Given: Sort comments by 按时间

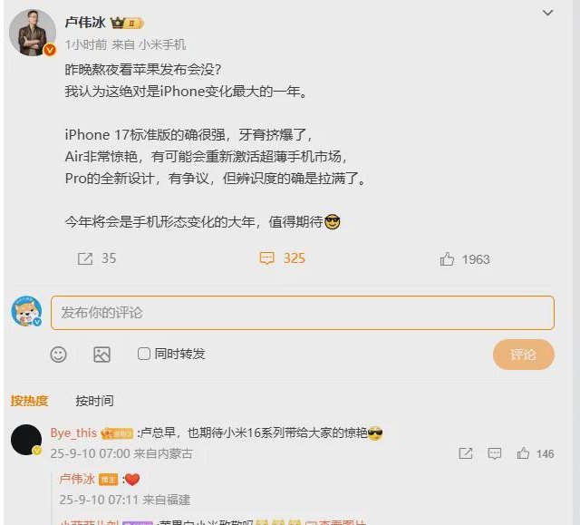Looking at the screenshot, I should coord(94,400).
